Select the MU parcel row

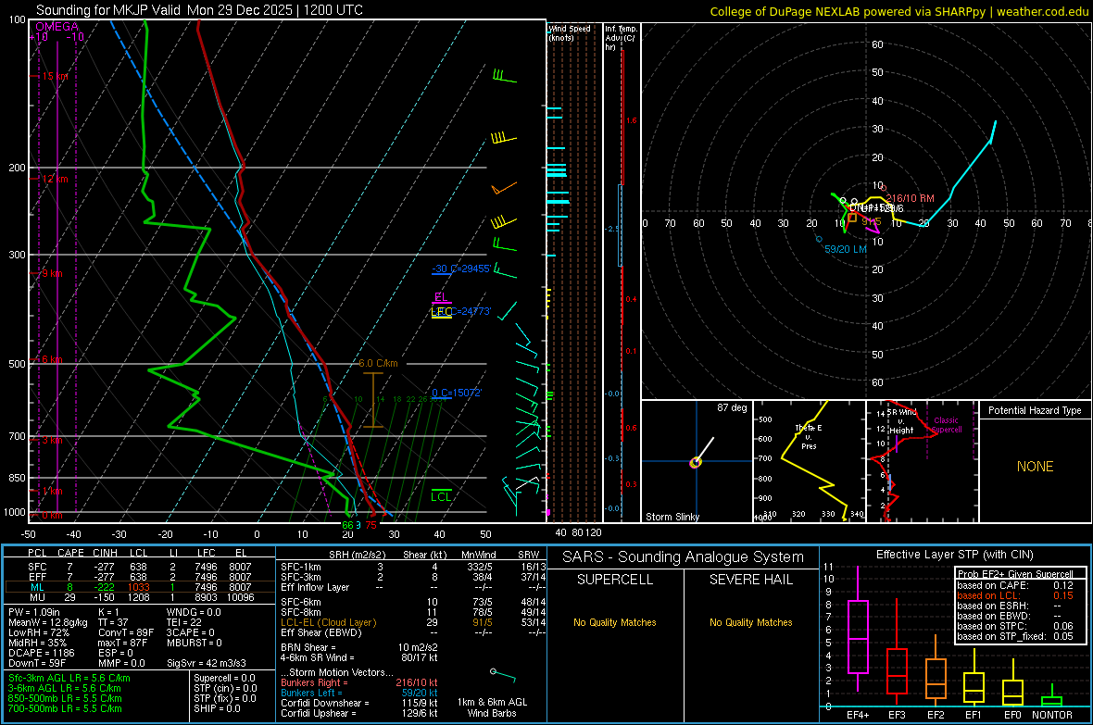(140, 597)
